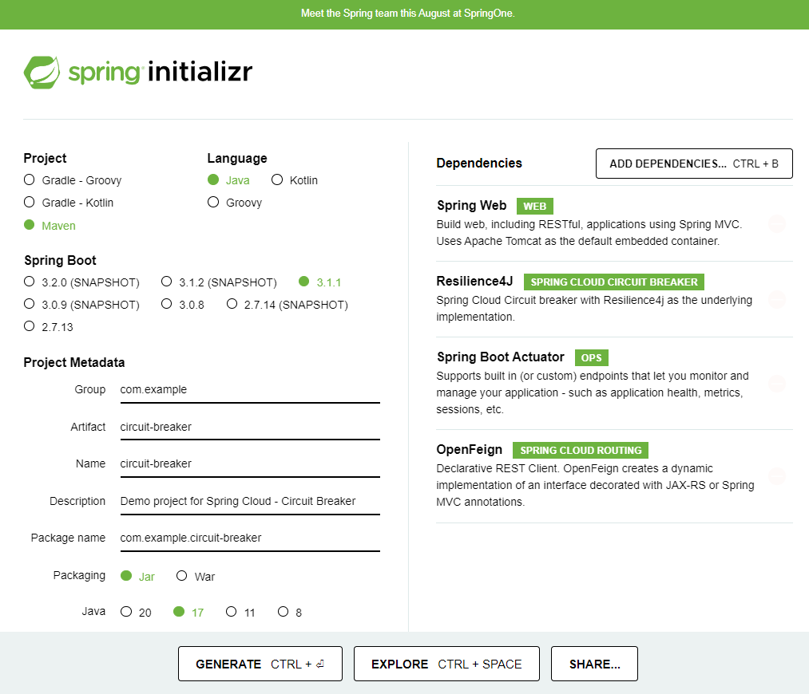This screenshot has height=694, width=809.
Task: Click the Spring Boot Actuator title
Action: (x=501, y=357)
